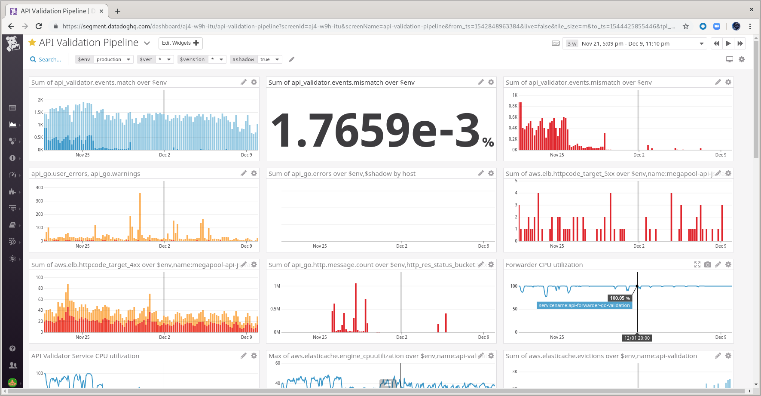Click the Edit Widgets button

tap(180, 43)
